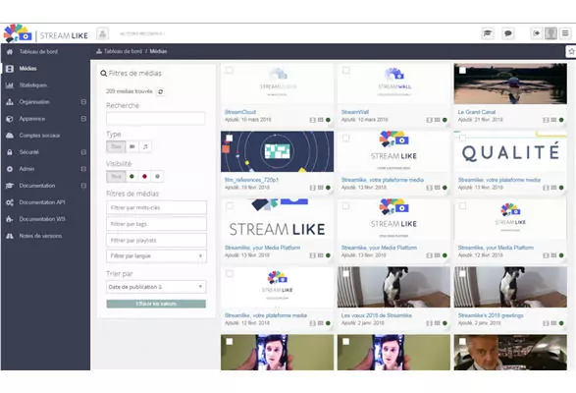Click the green status dot on StreamCloud card
The height and width of the screenshot is (393, 576).
(x=328, y=120)
